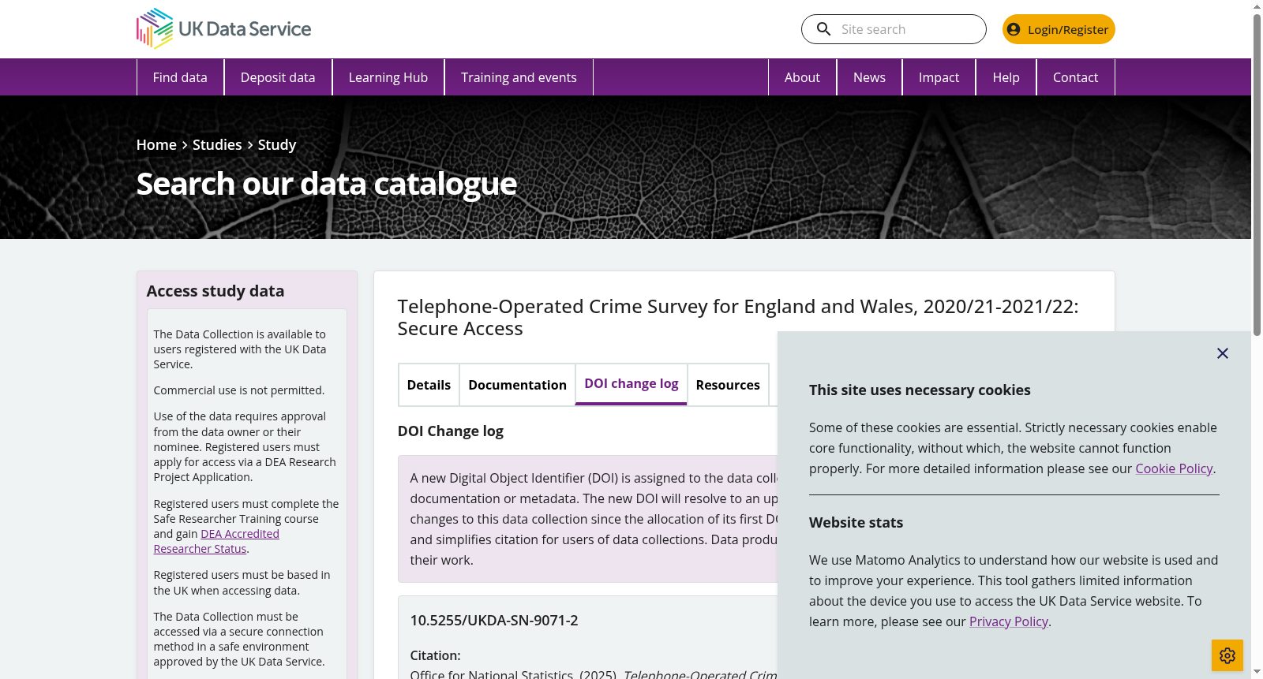Screen dimensions: 1263x679
Task: Open the Help menu item
Action: (x=1006, y=77)
